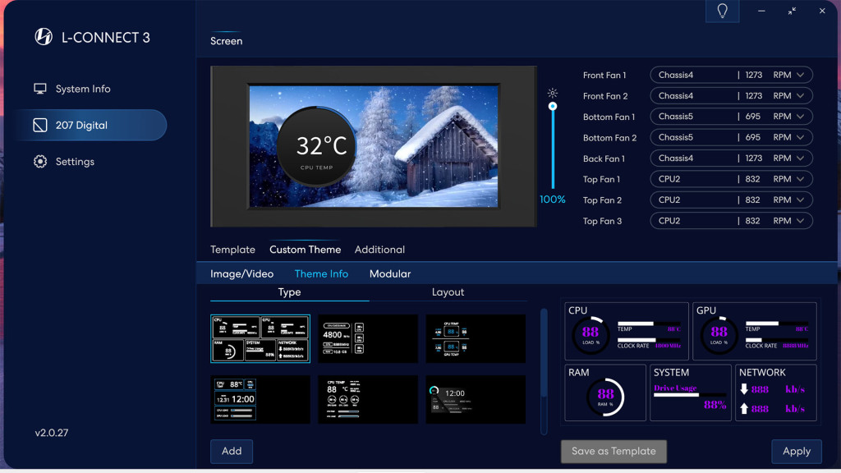Click the L-CONNECT 3 logo icon

(44, 37)
